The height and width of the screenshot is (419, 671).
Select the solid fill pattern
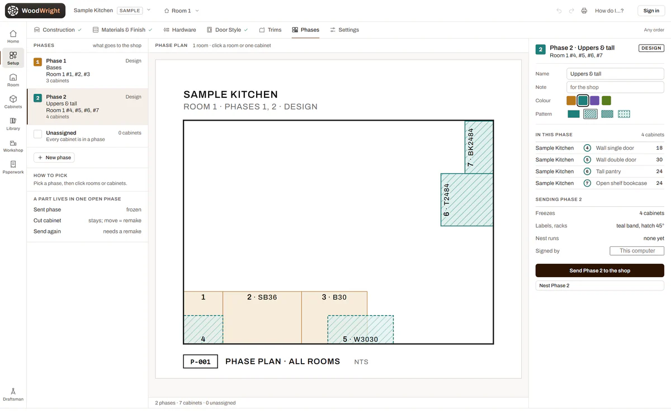574,114
